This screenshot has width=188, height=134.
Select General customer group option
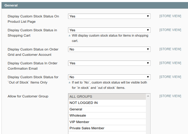point(107,109)
